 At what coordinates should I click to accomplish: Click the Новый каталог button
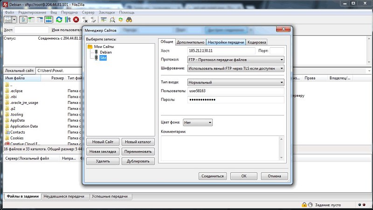(138, 142)
